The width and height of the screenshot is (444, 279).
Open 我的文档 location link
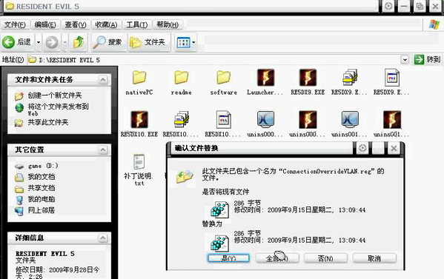[42, 177]
